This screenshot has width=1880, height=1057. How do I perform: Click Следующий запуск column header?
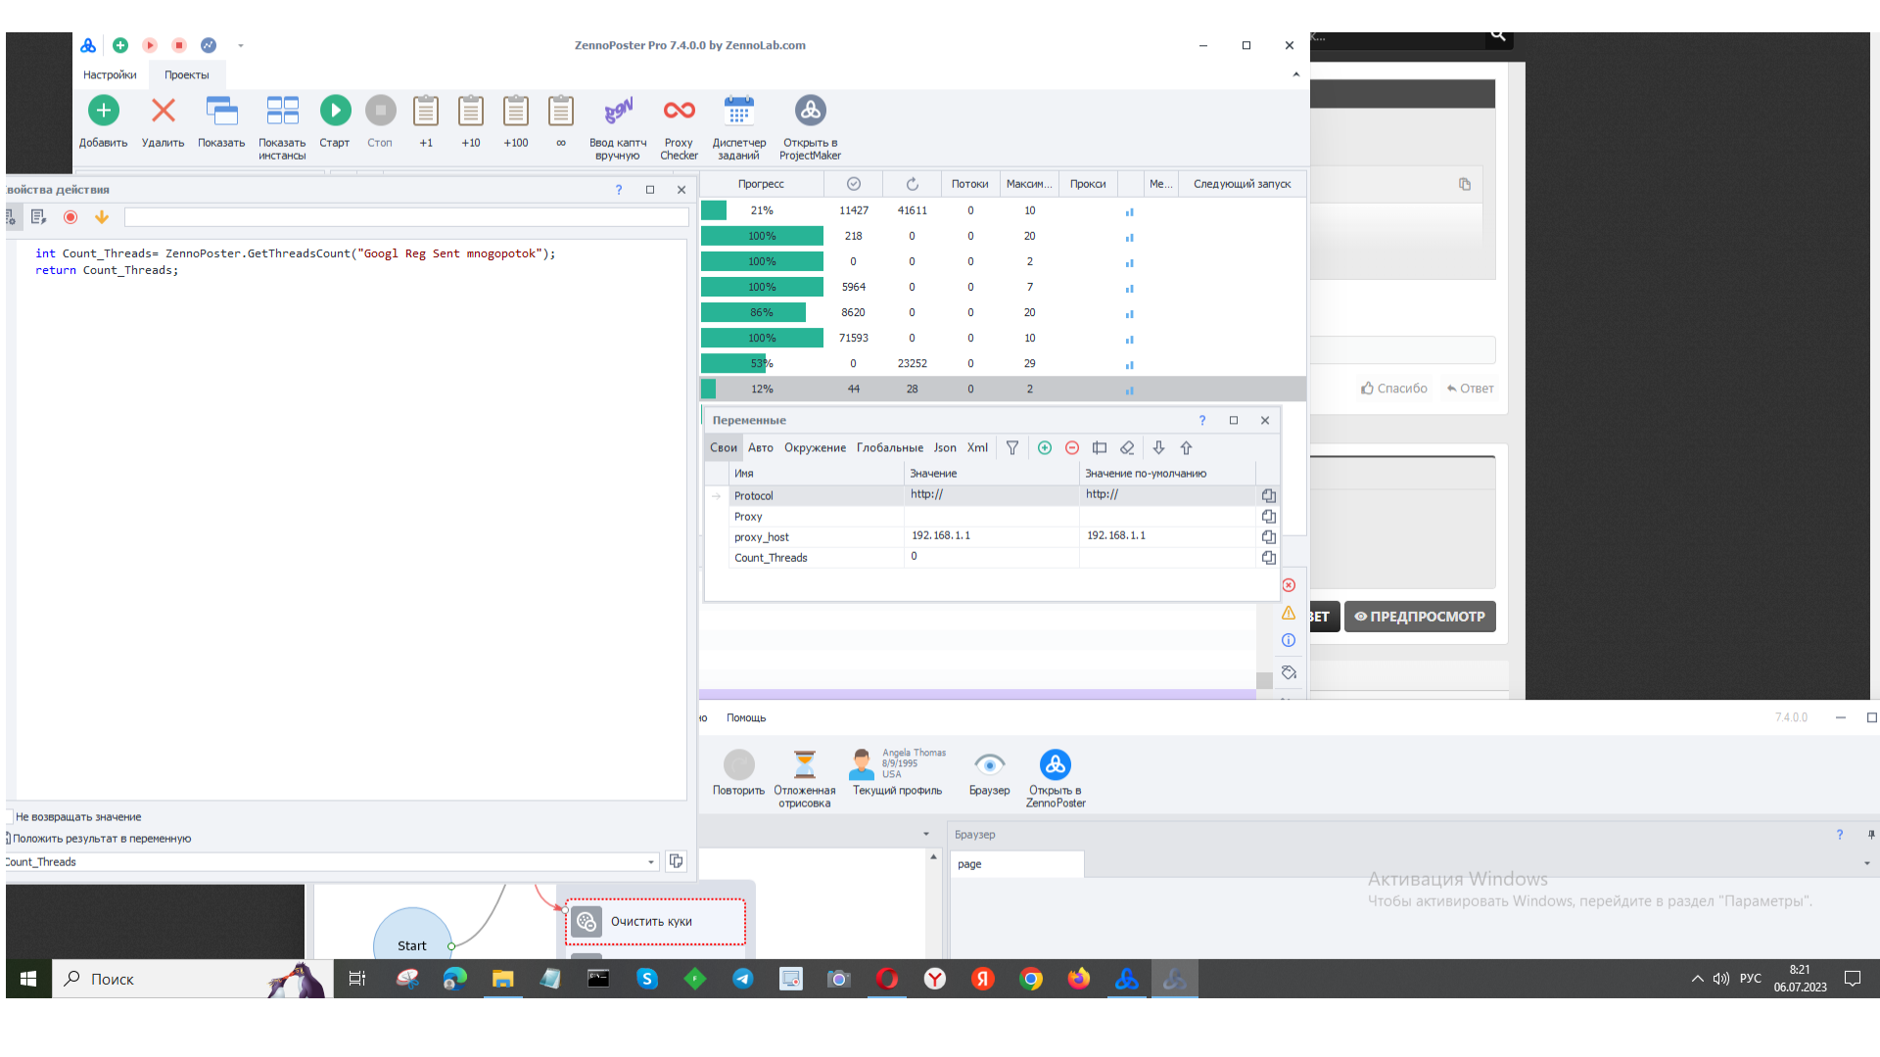(1242, 184)
